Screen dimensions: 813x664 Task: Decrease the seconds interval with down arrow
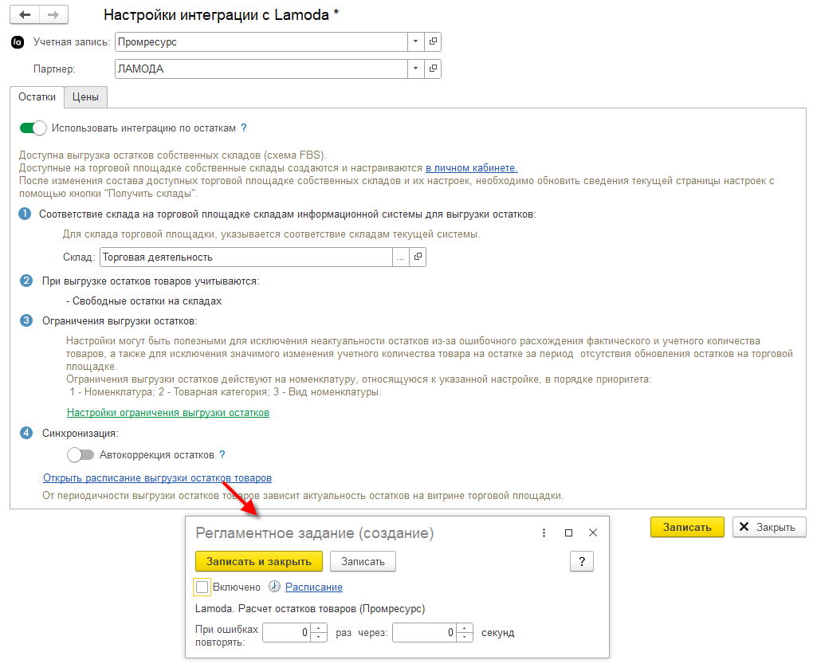click(x=465, y=637)
